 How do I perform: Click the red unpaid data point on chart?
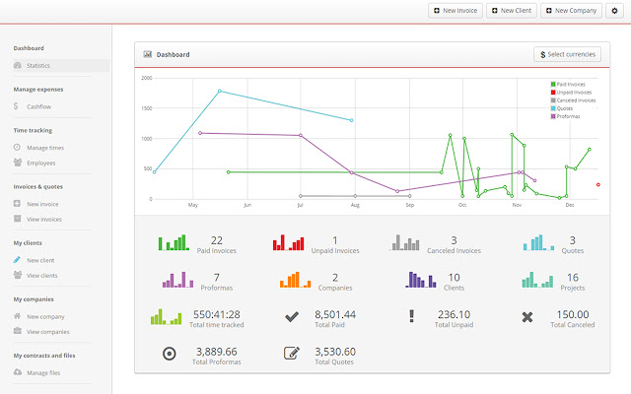click(x=598, y=184)
